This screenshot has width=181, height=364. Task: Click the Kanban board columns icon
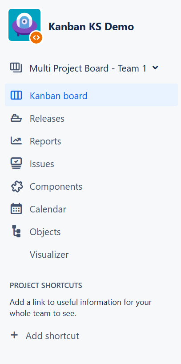click(16, 95)
